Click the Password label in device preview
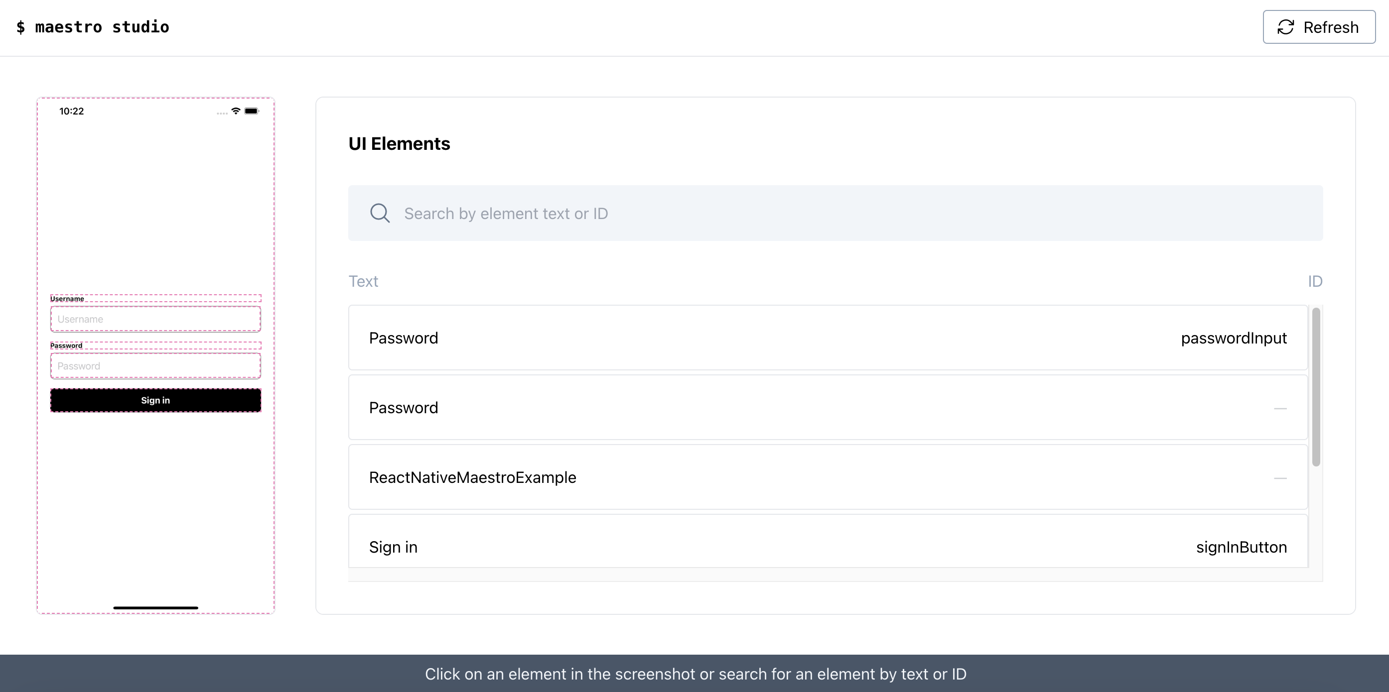This screenshot has height=692, width=1389. [x=66, y=346]
